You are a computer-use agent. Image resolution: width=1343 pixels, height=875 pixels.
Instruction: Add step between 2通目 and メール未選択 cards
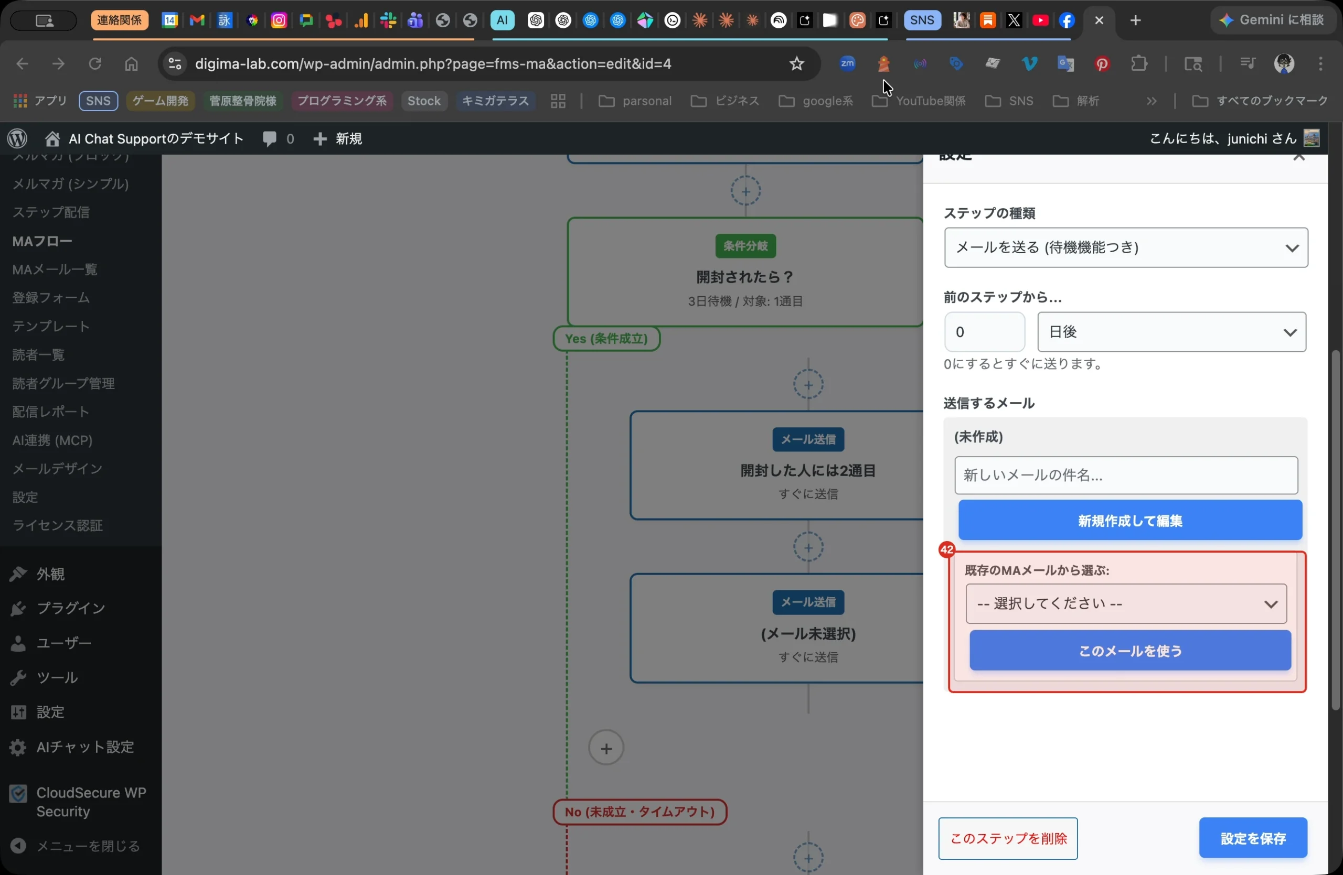pos(808,547)
